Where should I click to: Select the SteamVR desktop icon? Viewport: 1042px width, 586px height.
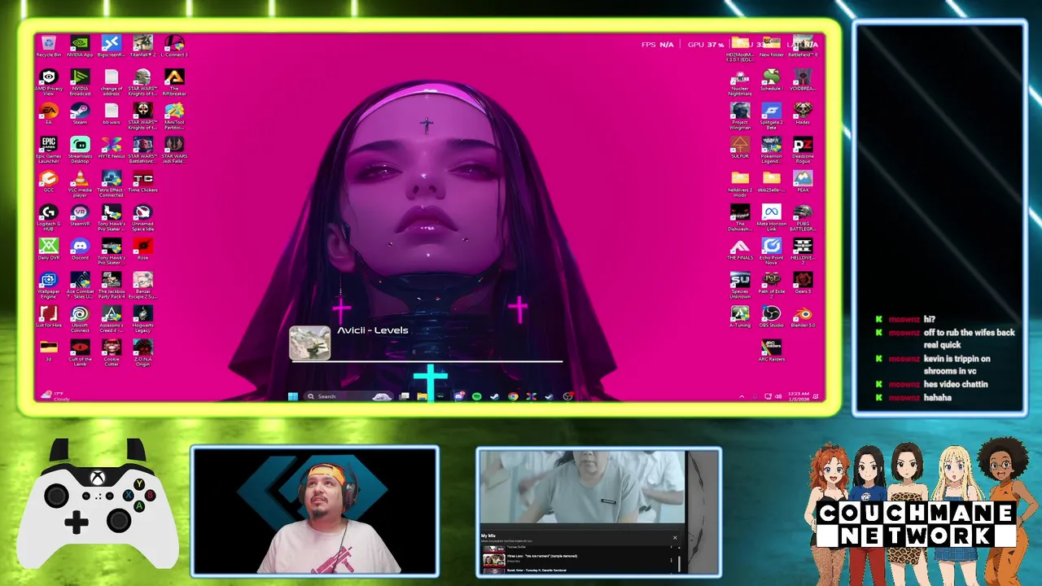[x=80, y=216]
